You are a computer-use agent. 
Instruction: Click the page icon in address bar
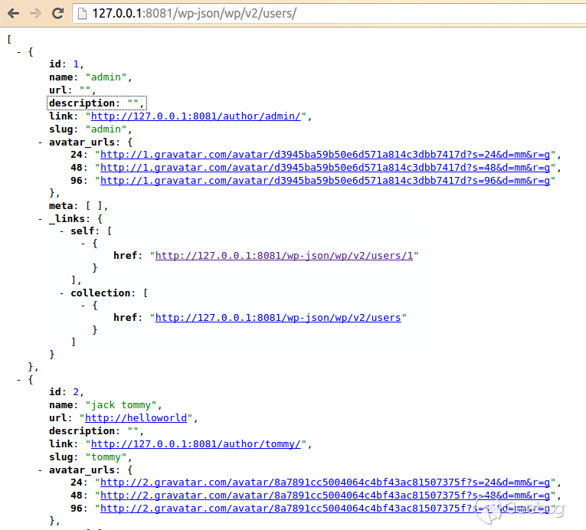click(82, 14)
